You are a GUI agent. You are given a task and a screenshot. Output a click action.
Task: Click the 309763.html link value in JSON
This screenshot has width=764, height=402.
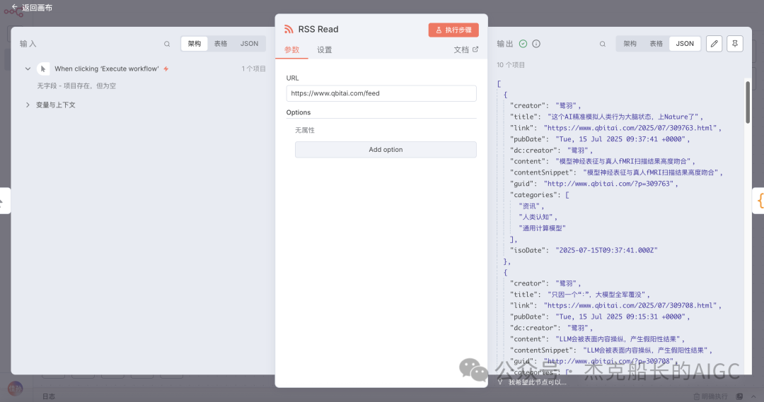(x=630, y=128)
